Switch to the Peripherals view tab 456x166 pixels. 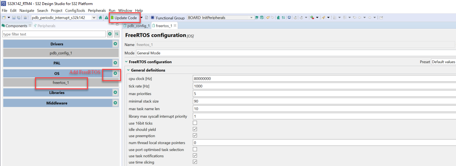46,26
